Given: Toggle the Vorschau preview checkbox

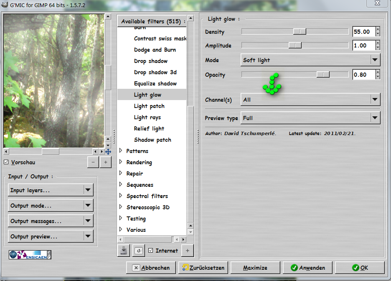Looking at the screenshot, I should pyautogui.click(x=6, y=162).
